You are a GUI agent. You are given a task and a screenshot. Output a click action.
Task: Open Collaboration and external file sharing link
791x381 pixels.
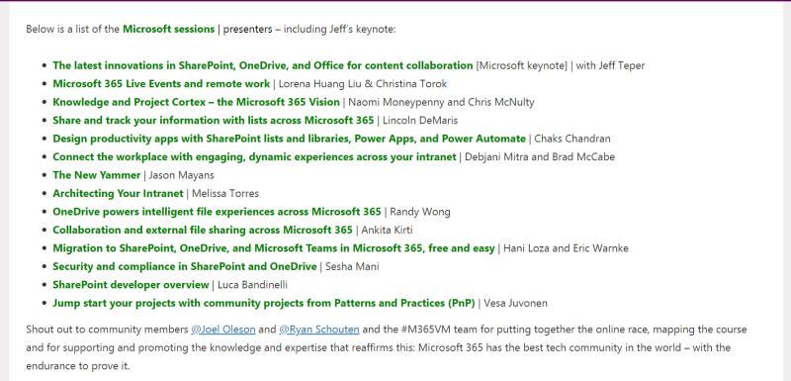(x=203, y=230)
